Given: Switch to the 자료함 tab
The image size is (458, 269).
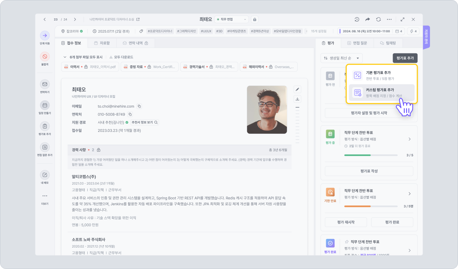Looking at the screenshot, I should pyautogui.click(x=102, y=43).
